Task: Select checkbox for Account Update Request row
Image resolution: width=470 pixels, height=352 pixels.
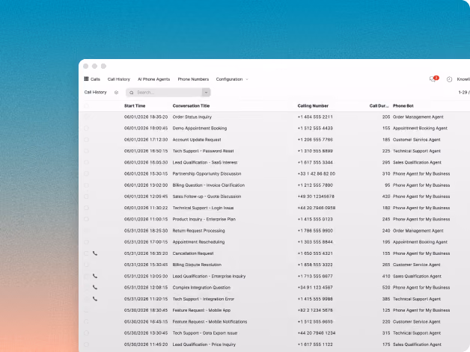Action: click(86, 140)
